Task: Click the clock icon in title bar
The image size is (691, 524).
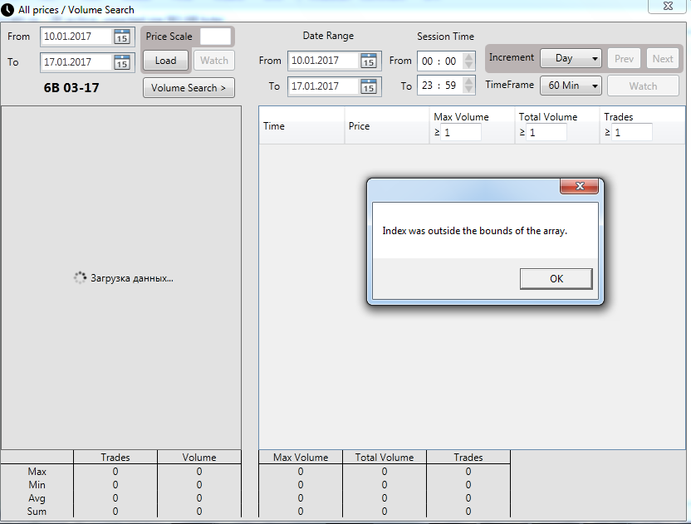Action: 8,10
